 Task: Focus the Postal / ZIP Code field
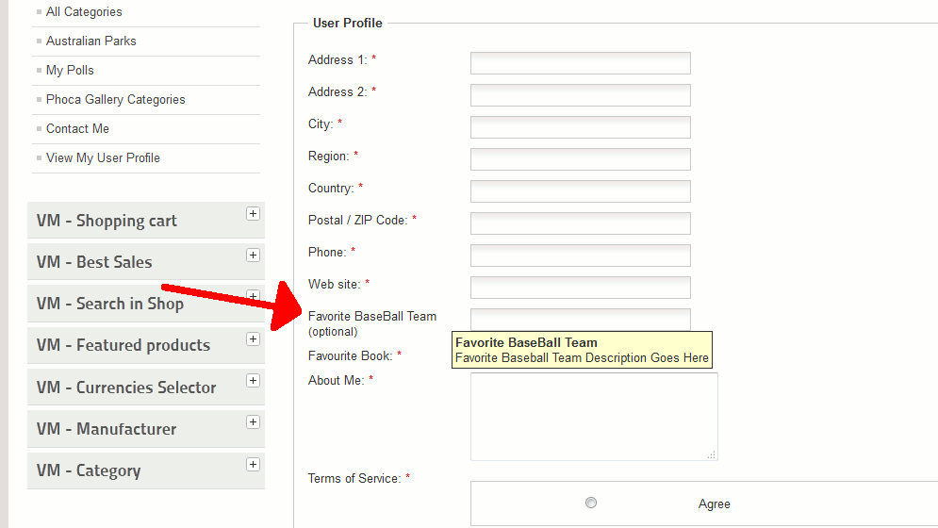pyautogui.click(x=580, y=223)
